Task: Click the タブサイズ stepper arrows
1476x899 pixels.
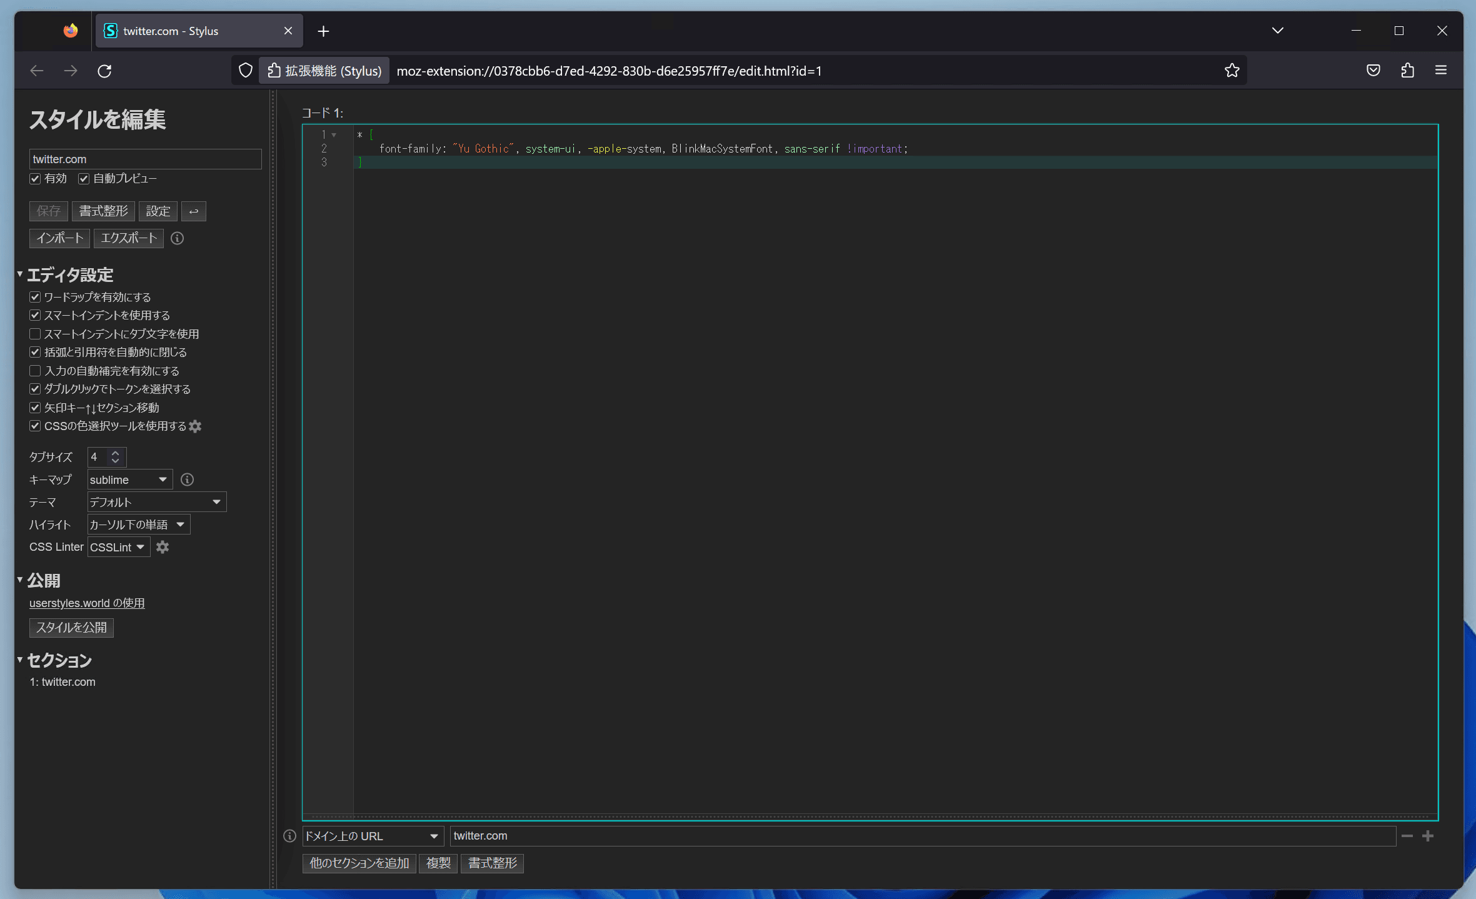Action: [x=115, y=457]
